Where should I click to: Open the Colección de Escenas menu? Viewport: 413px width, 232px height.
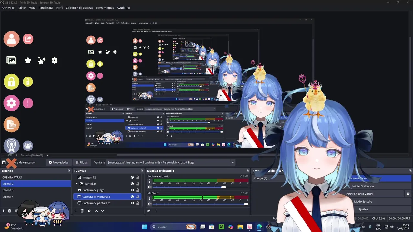coord(79,8)
